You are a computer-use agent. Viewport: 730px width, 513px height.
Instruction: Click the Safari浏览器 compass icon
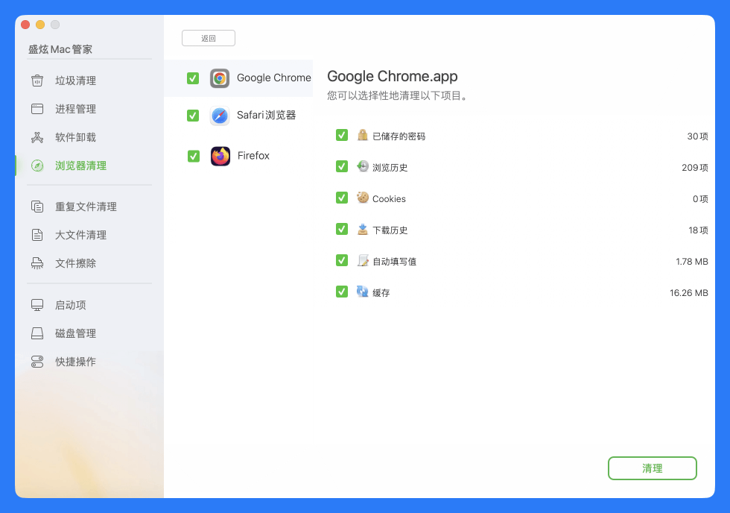point(220,116)
